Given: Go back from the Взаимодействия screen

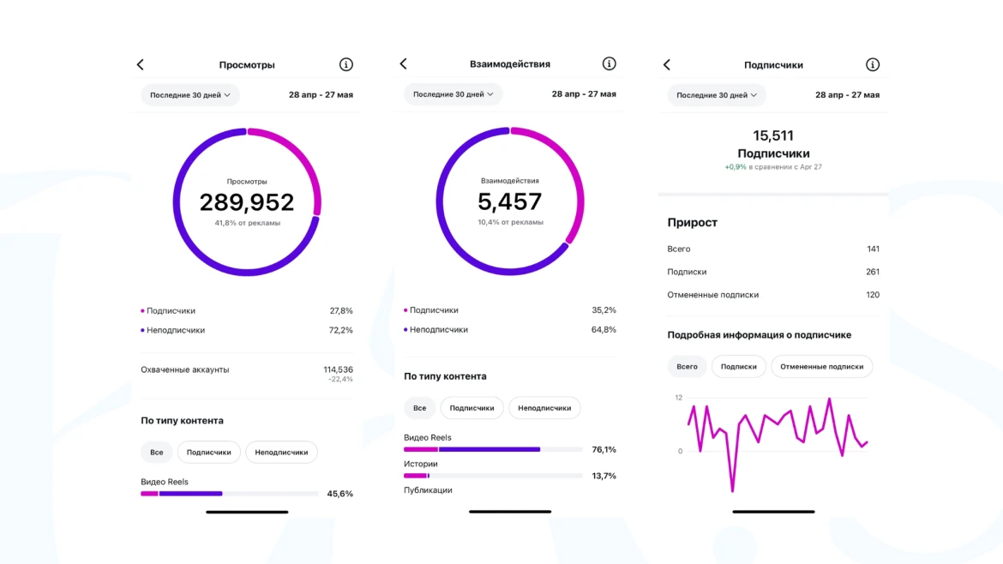Looking at the screenshot, I should pos(404,64).
